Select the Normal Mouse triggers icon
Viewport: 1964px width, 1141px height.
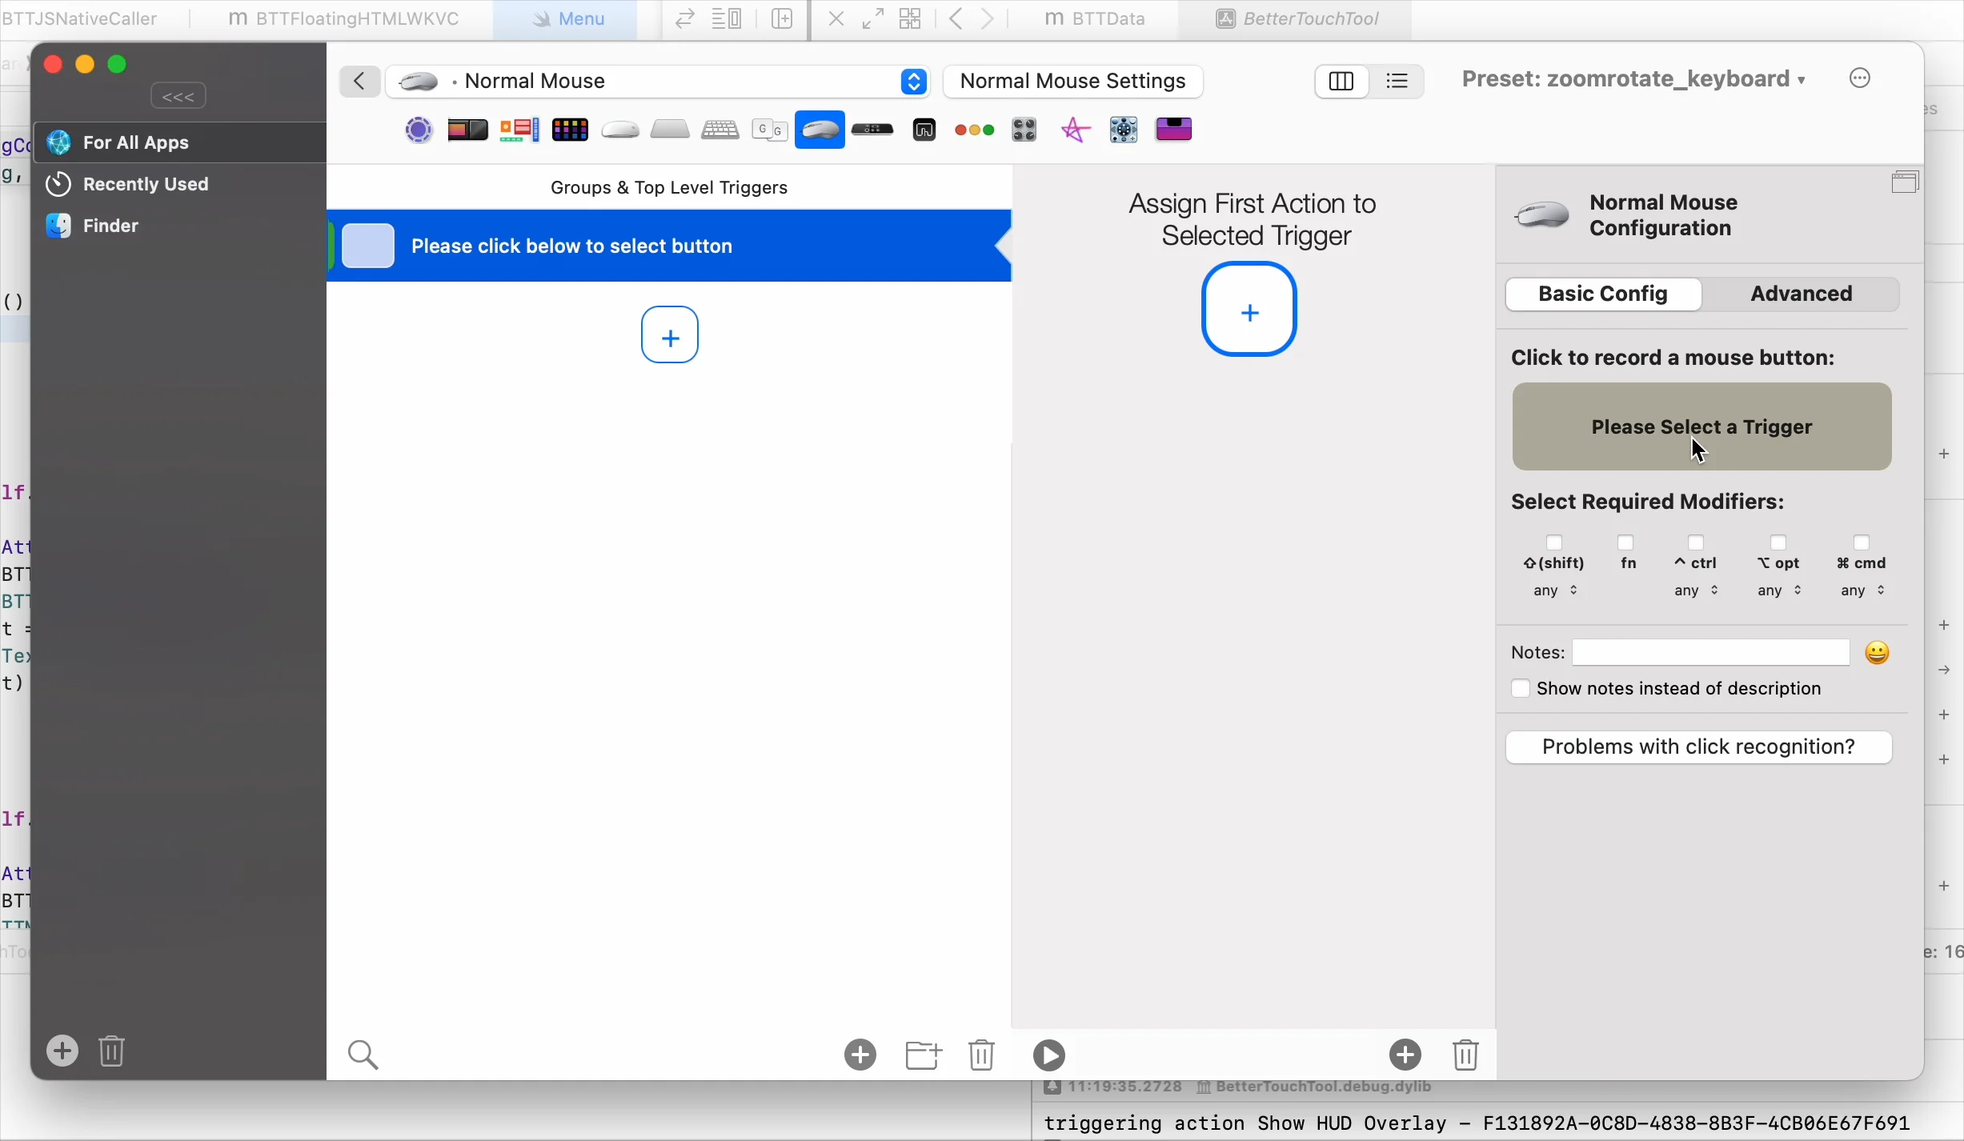pos(820,130)
